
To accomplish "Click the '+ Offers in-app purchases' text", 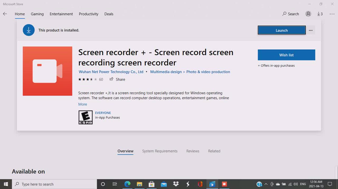I will (276, 66).
